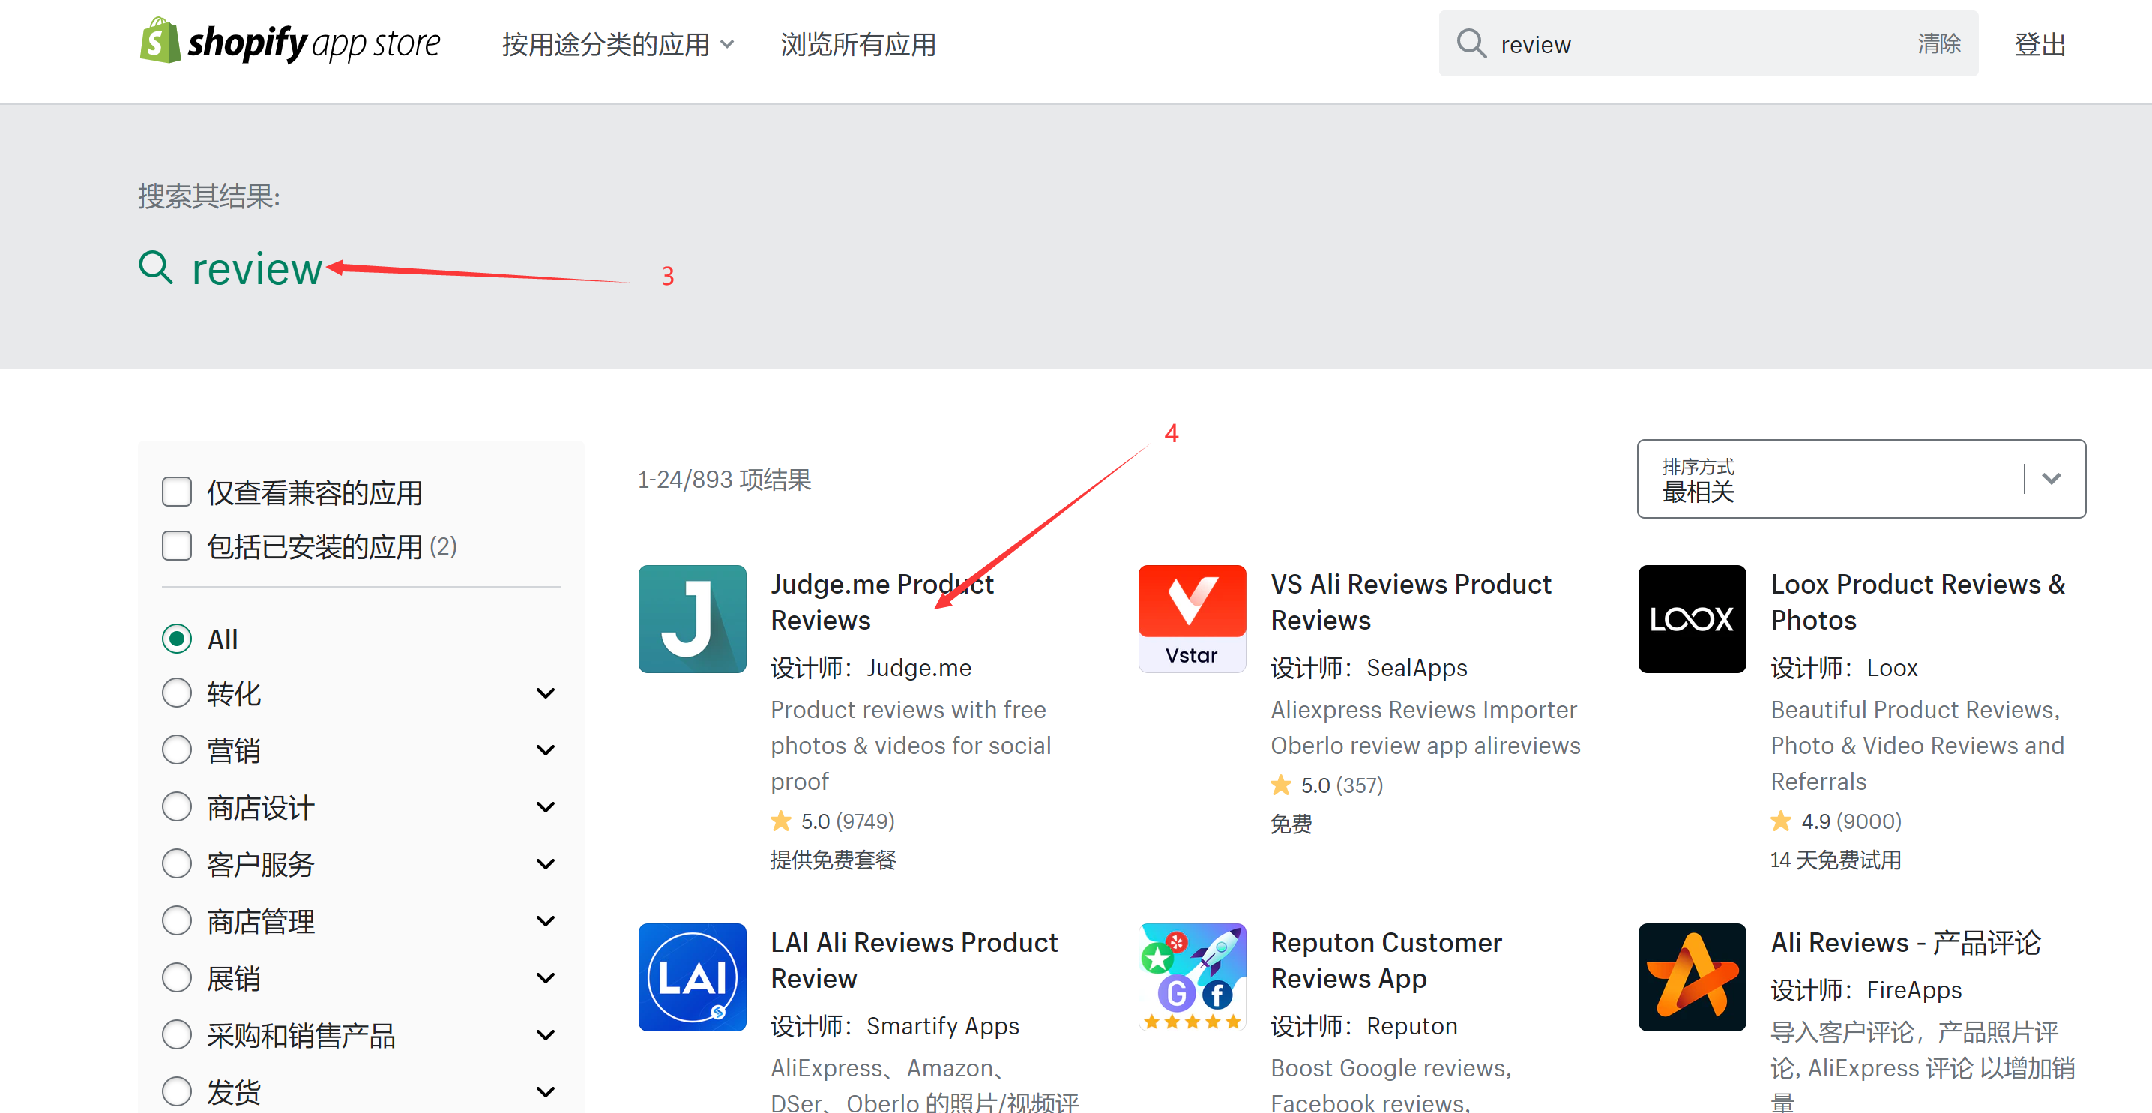Viewport: 2152px width, 1113px height.
Task: Expand the 发货 category chevron
Action: tap(546, 1091)
